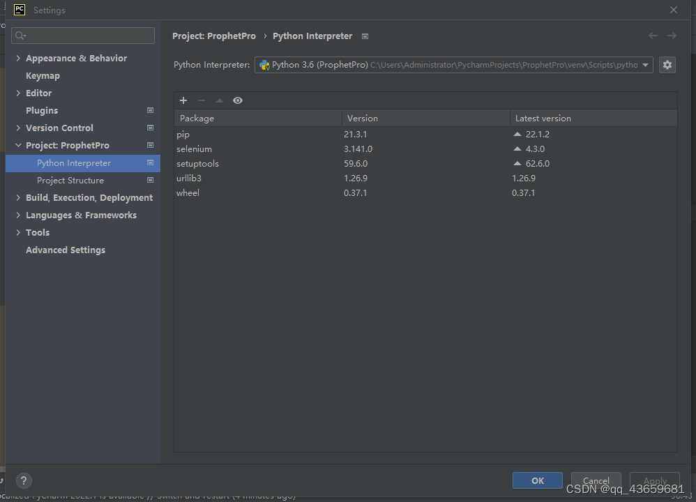Select the pip package row
696x502 pixels.
click(425, 134)
